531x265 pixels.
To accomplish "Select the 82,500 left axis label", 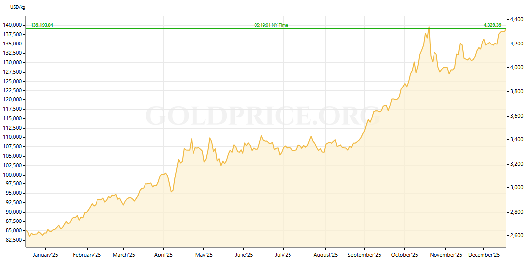I will click(13, 240).
